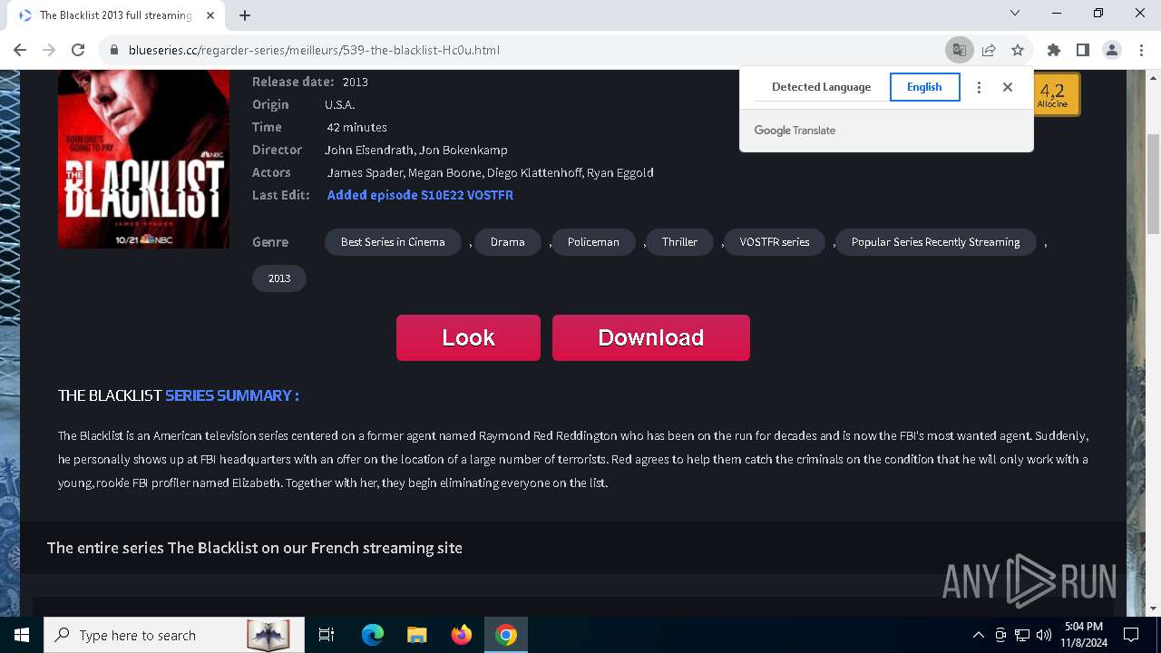Open the Extensions puzzle icon
The image size is (1161, 653).
(1053, 50)
